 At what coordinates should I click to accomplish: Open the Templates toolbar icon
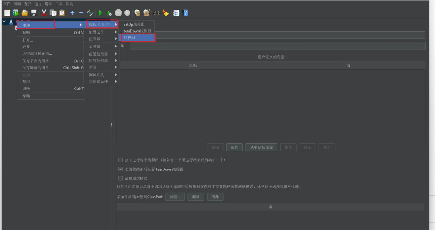[x=16, y=13]
